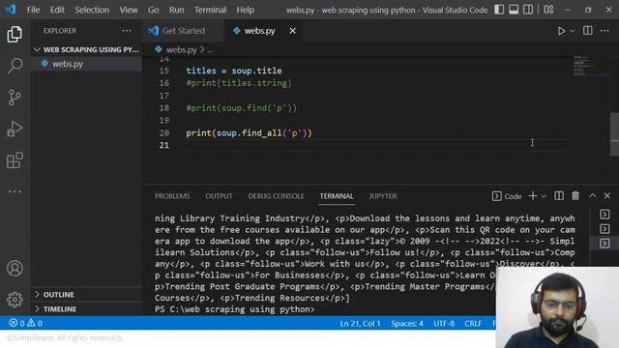
Task: Open Customize Layout icon in title bar
Action: (x=548, y=10)
